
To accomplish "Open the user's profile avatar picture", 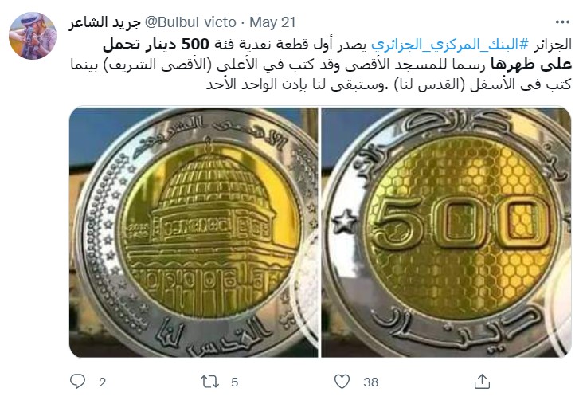I will click(33, 36).
